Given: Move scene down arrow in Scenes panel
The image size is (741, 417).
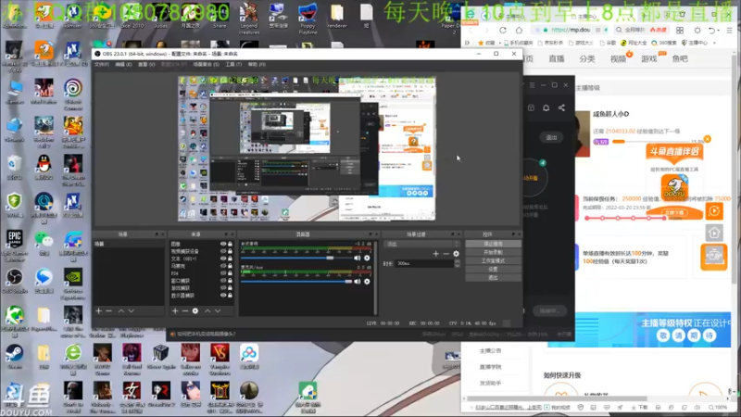Looking at the screenshot, I should point(132,310).
